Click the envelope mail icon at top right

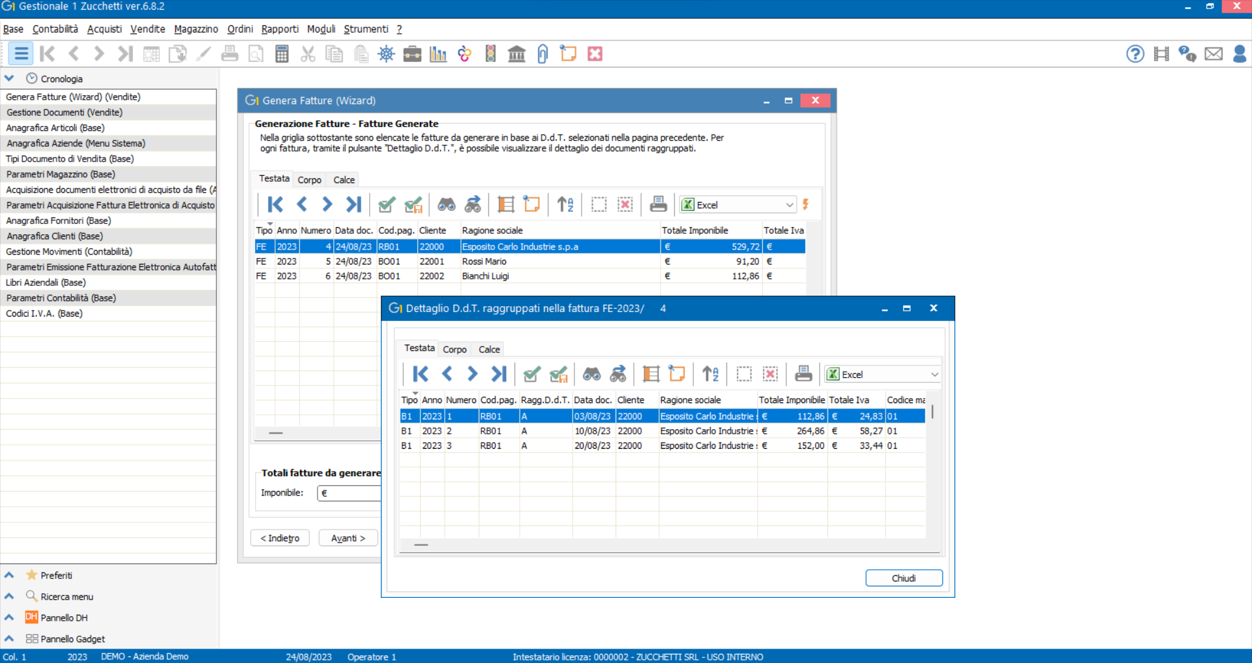(x=1214, y=53)
